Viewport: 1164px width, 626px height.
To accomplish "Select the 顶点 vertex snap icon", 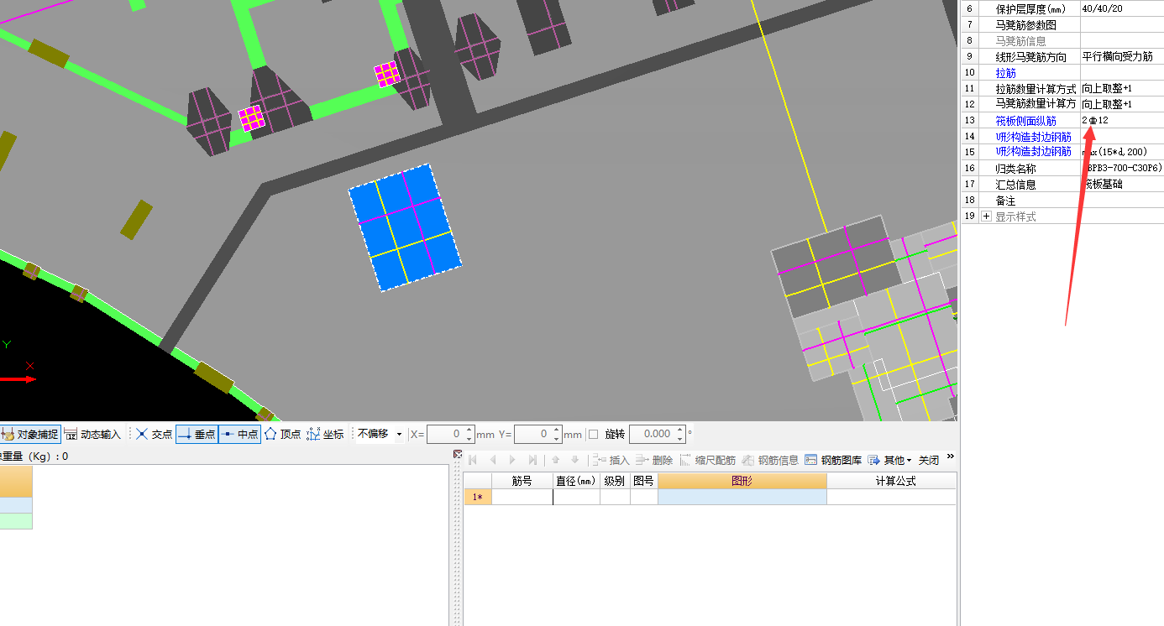I will click(x=282, y=434).
